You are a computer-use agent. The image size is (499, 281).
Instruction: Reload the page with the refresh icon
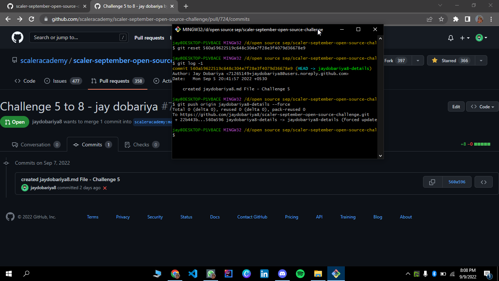(x=32, y=19)
